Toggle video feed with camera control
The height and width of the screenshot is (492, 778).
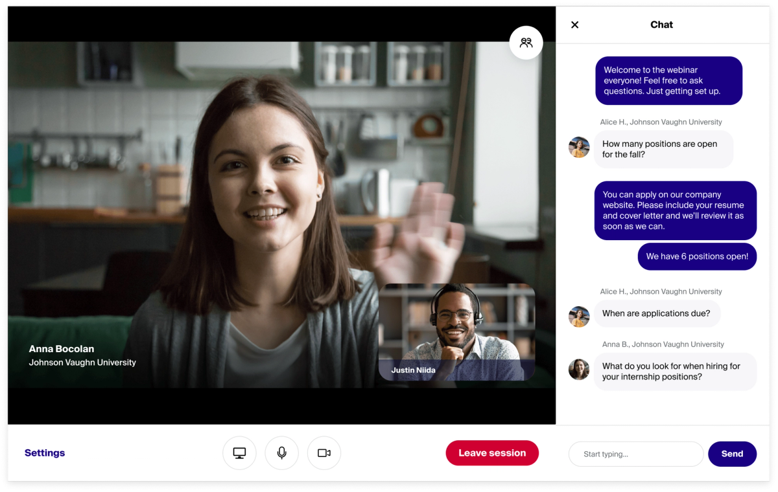click(x=324, y=453)
